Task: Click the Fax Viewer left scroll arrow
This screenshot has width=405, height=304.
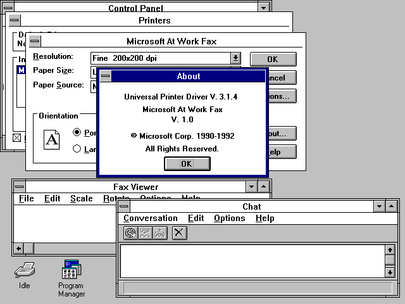Action: (x=18, y=249)
